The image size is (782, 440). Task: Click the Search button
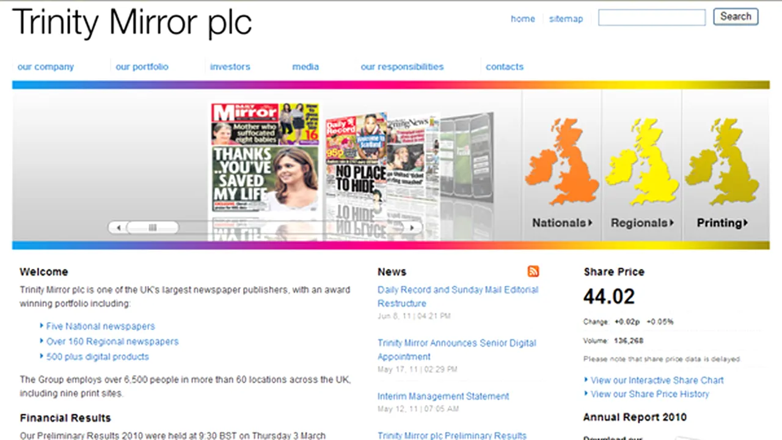click(x=736, y=16)
